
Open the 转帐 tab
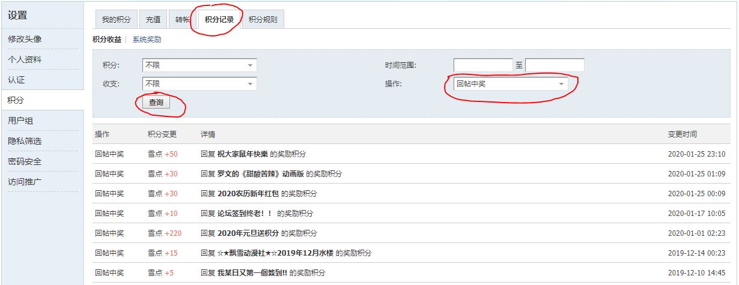pos(183,19)
